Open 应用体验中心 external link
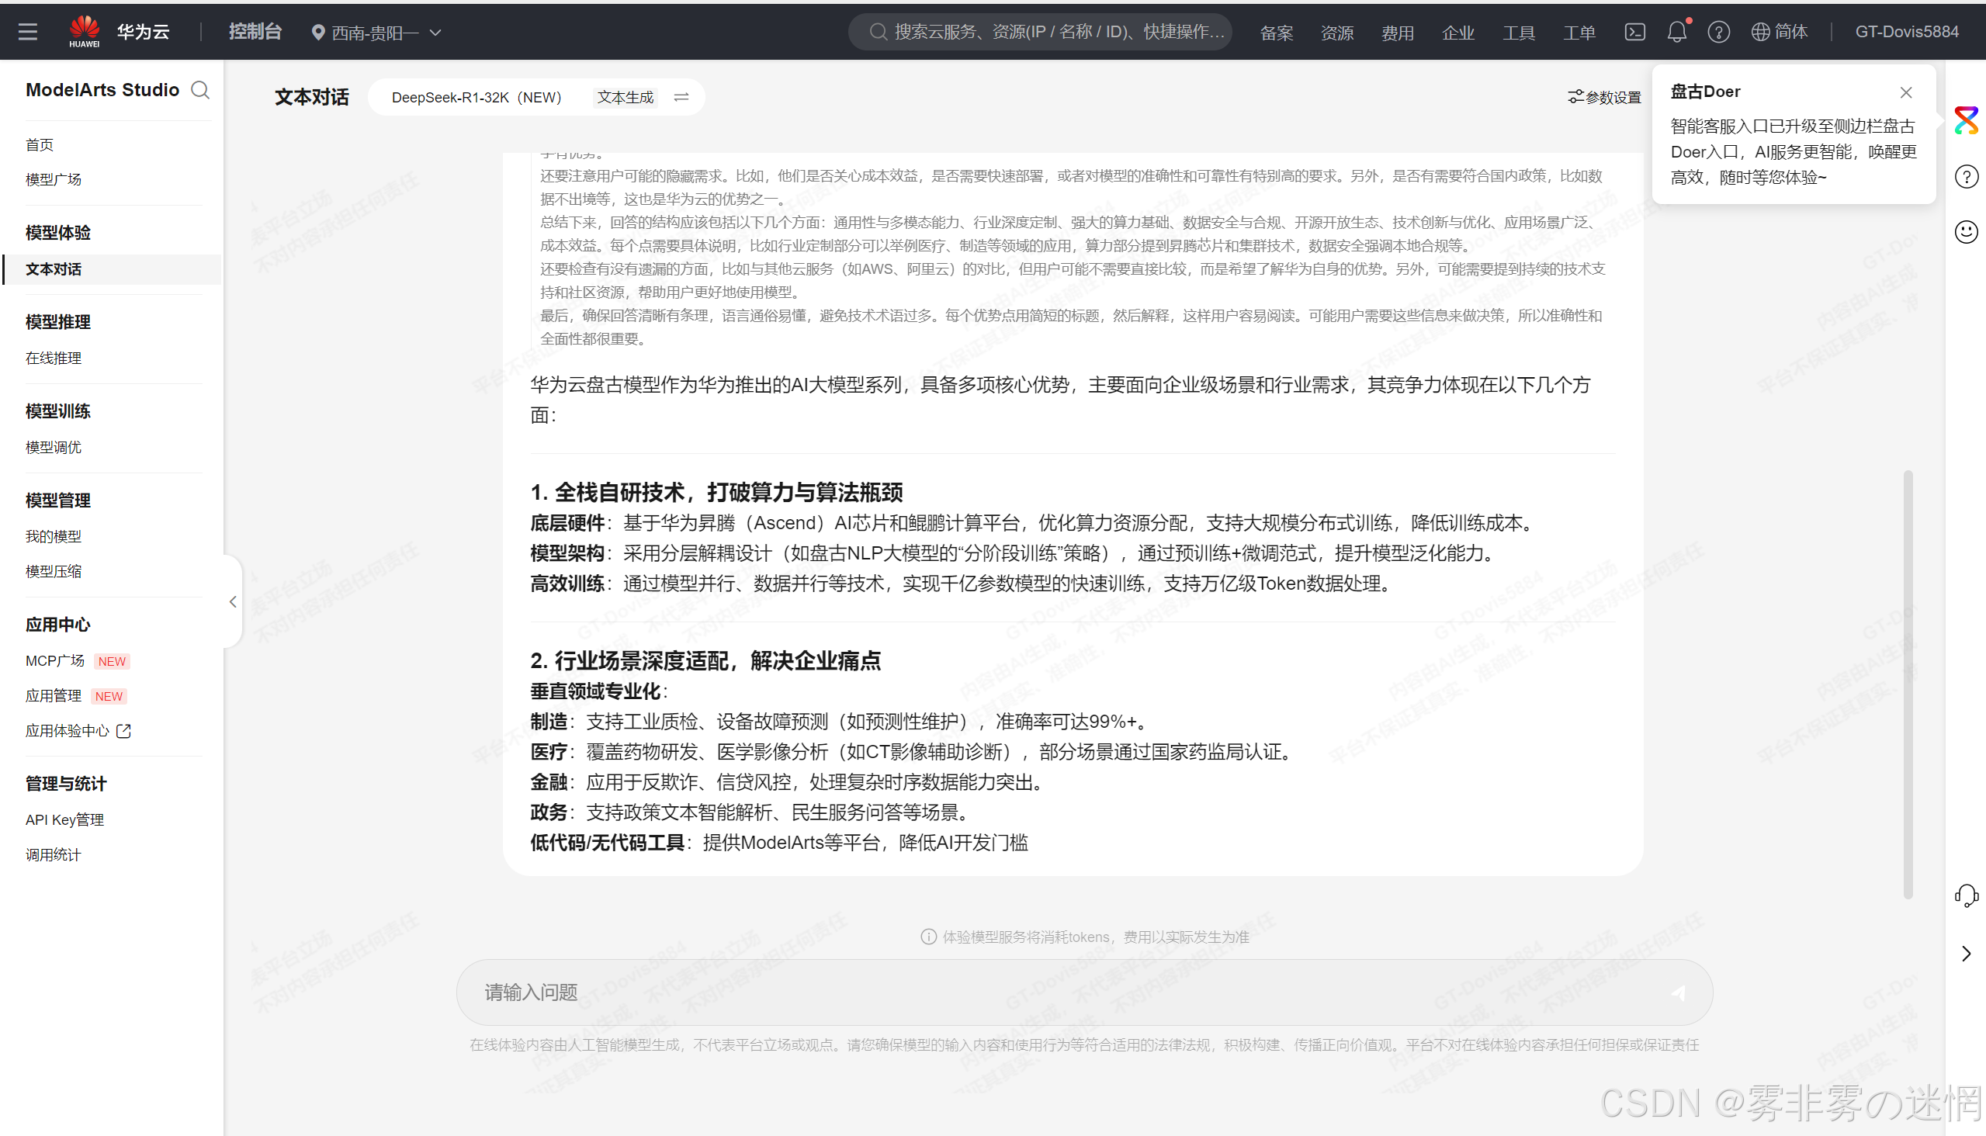The image size is (1986, 1136). [78, 731]
